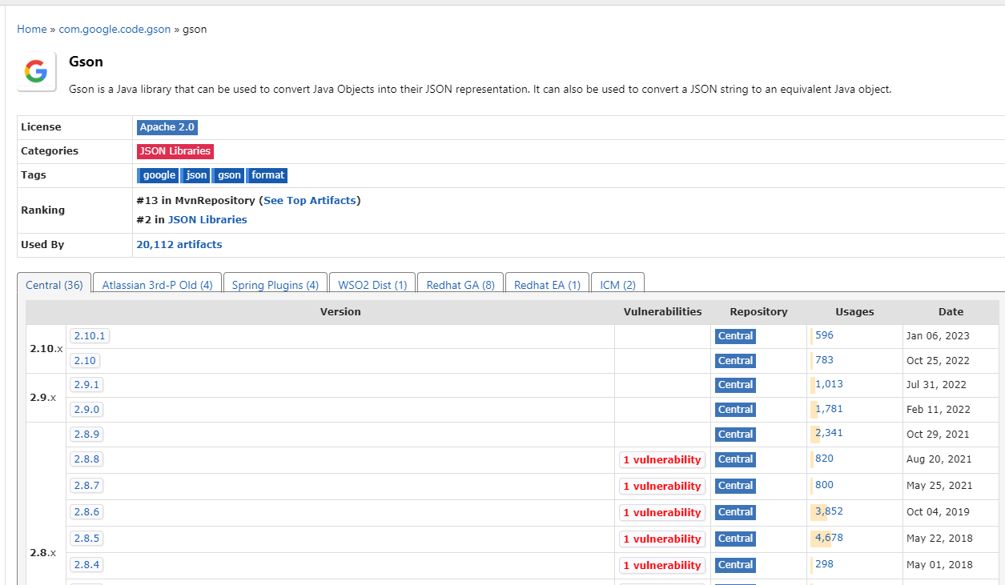Image resolution: width=1005 pixels, height=585 pixels.
Task: Switch to Redhat EA (1) tab
Action: [x=548, y=285]
